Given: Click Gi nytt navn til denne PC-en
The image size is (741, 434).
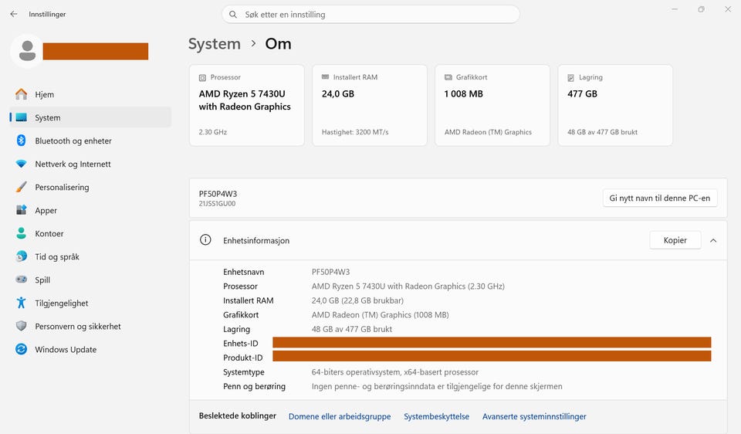Looking at the screenshot, I should click(x=660, y=198).
